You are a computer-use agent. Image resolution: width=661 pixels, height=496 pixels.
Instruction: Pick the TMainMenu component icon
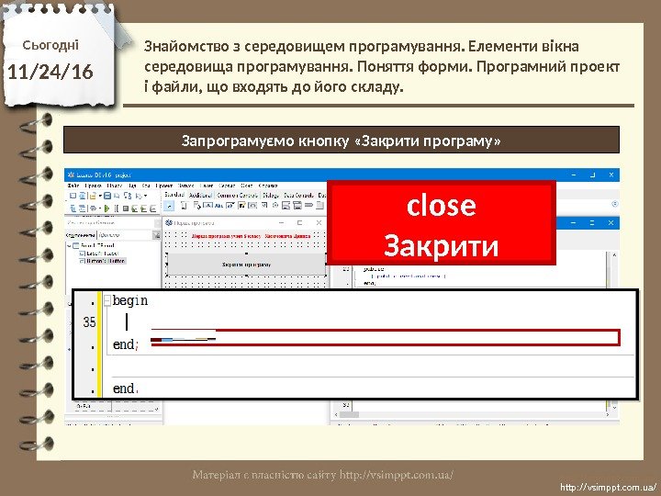184,206
